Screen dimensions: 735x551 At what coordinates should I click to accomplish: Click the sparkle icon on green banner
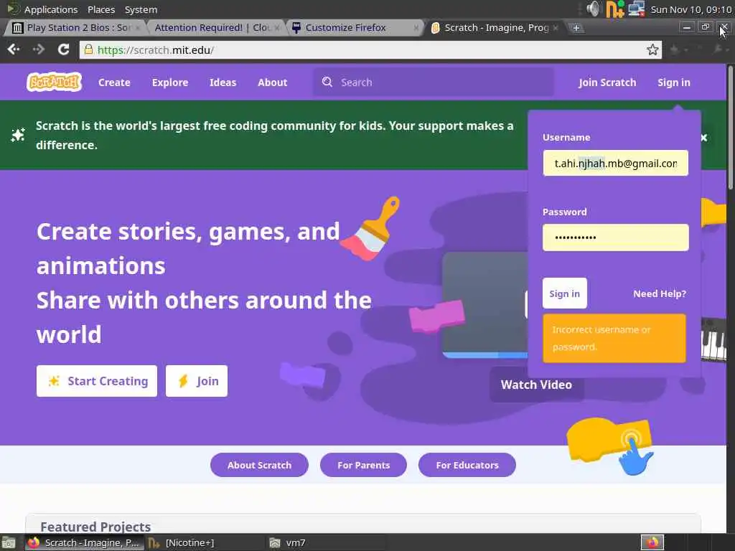point(18,135)
